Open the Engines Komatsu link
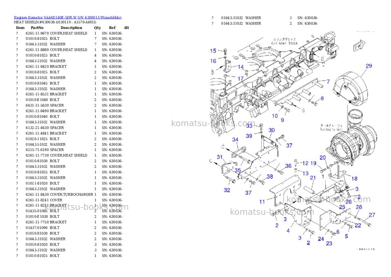This screenshot has height=277, width=391. (x=28, y=18)
